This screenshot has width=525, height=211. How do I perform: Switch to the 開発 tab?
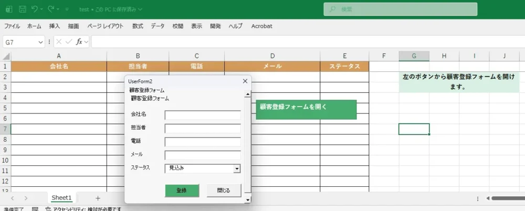(215, 26)
